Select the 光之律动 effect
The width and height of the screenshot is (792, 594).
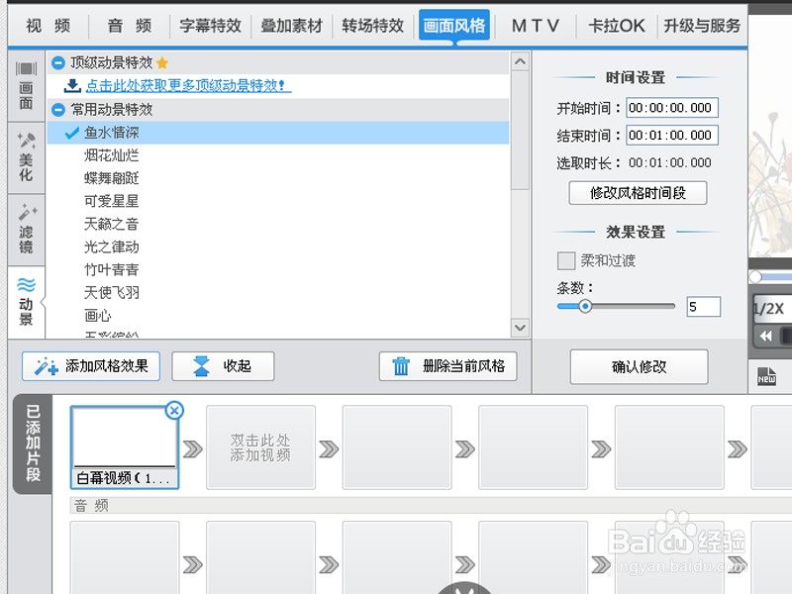click(x=278, y=247)
